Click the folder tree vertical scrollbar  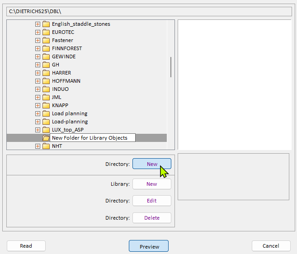point(170,67)
